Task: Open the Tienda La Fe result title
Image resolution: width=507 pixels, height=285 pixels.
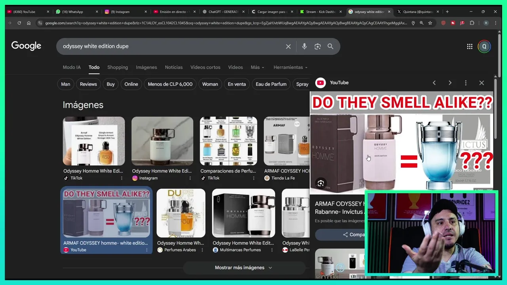Action: click(287, 171)
